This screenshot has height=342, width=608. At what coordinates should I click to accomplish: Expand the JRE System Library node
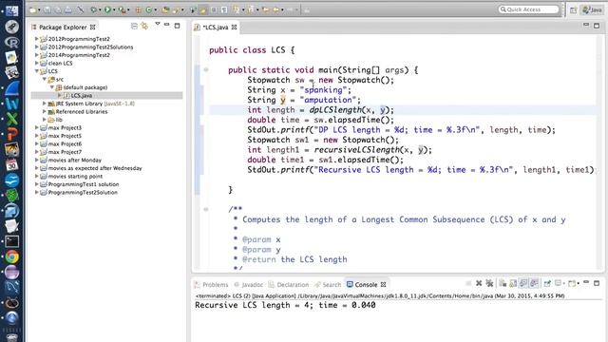click(x=45, y=104)
